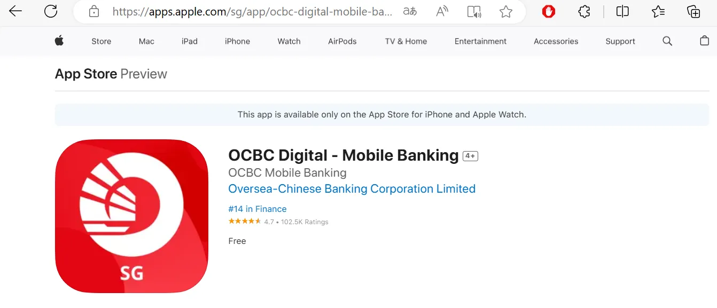Open the Watch section
The width and height of the screenshot is (717, 308).
click(289, 41)
